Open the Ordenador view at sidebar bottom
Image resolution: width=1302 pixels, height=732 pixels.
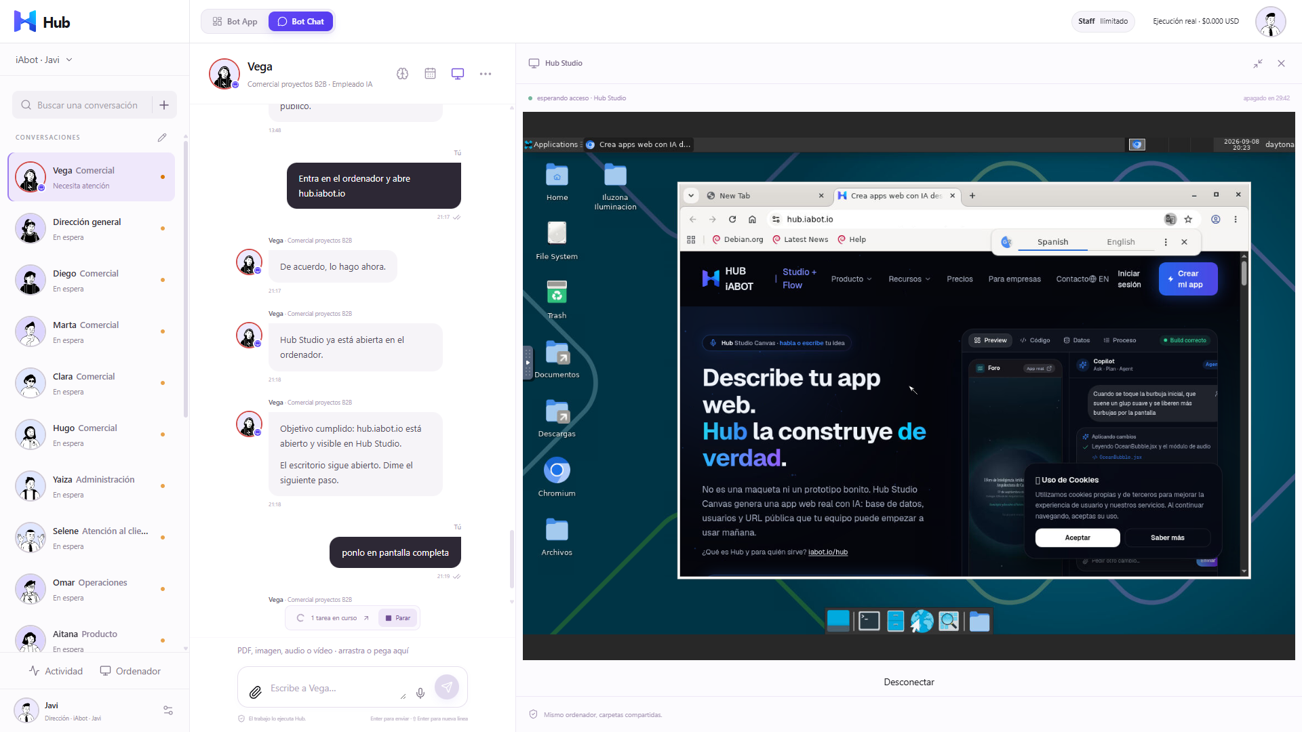pos(130,671)
